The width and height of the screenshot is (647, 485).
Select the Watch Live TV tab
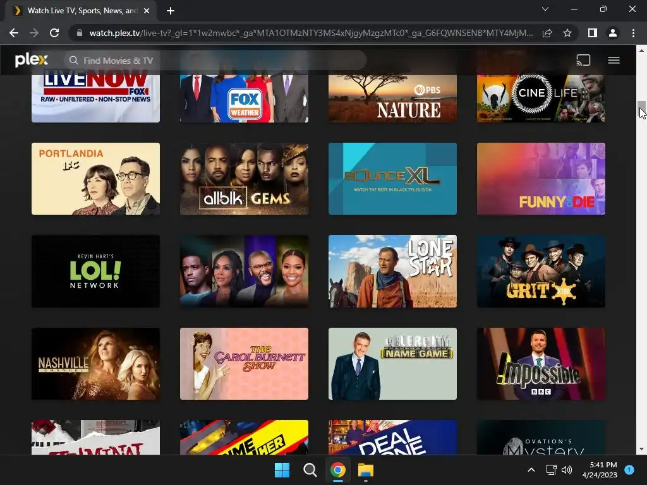point(81,11)
